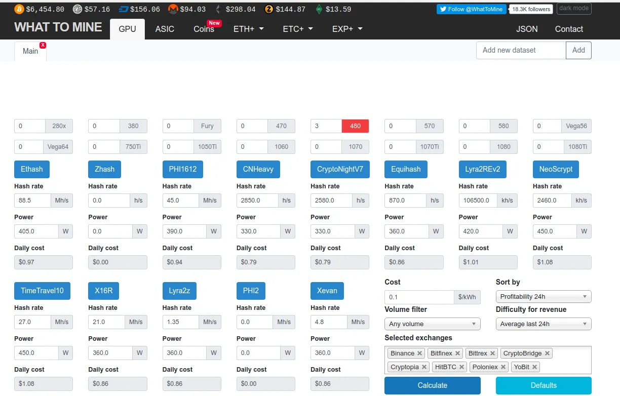The image size is (620, 396).
Task: Toggle the 570 GPU button
Action: click(x=429, y=126)
